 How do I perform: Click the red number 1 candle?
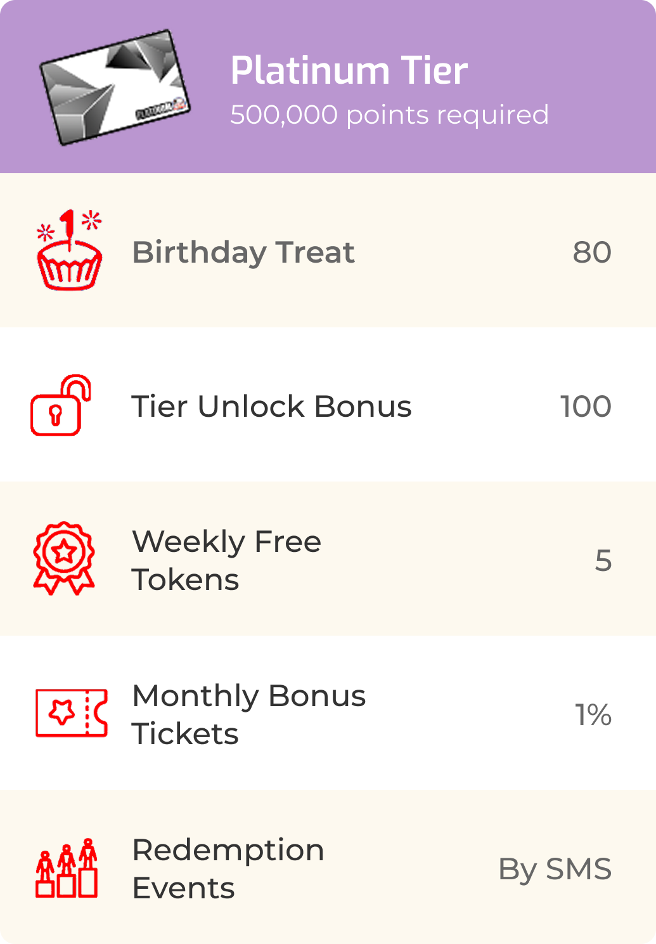[68, 225]
